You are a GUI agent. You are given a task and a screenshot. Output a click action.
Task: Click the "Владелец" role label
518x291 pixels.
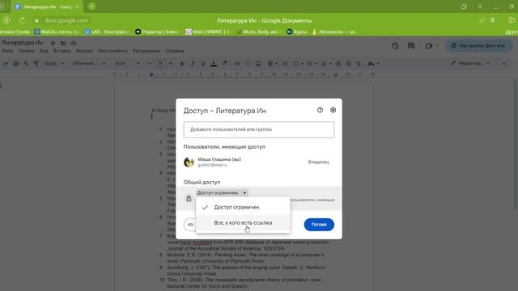[x=318, y=162]
